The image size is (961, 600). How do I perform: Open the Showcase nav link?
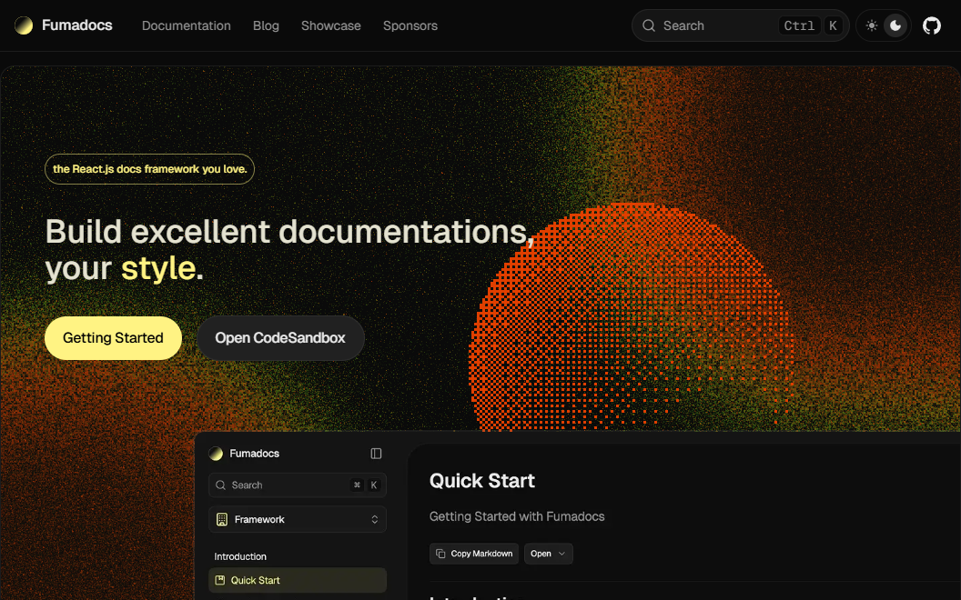[x=331, y=25]
